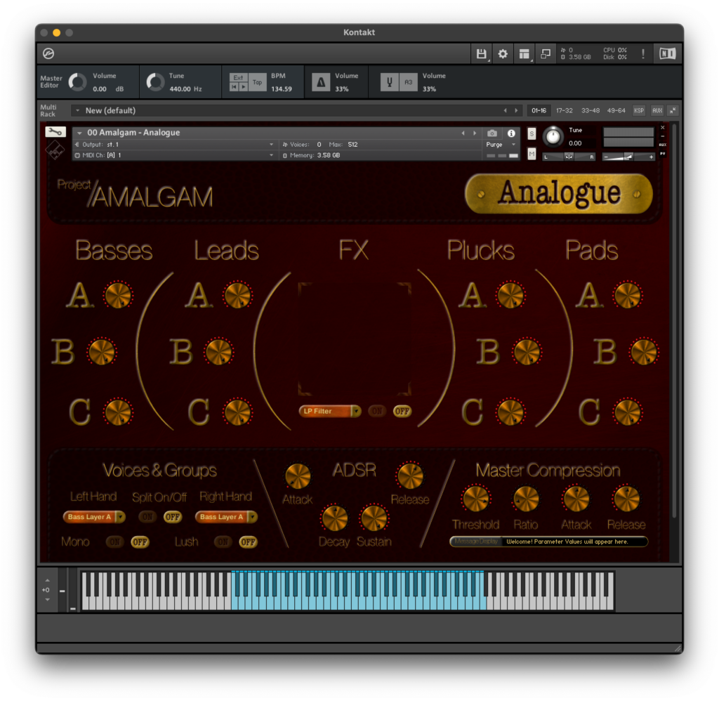Click the Plucks C knob
719x701 pixels.
[510, 412]
